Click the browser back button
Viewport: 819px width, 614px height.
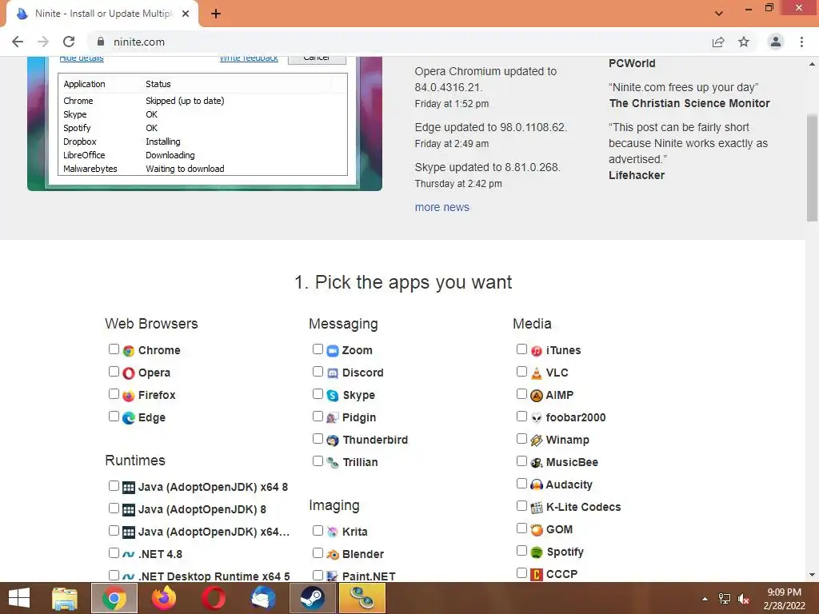[18, 42]
